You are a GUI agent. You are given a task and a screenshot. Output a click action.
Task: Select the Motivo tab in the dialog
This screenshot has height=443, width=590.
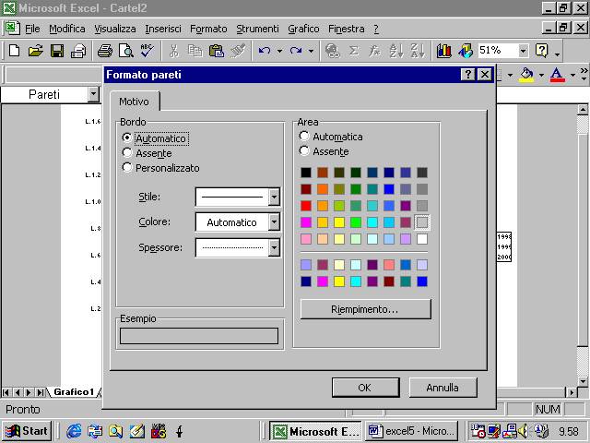pos(134,102)
